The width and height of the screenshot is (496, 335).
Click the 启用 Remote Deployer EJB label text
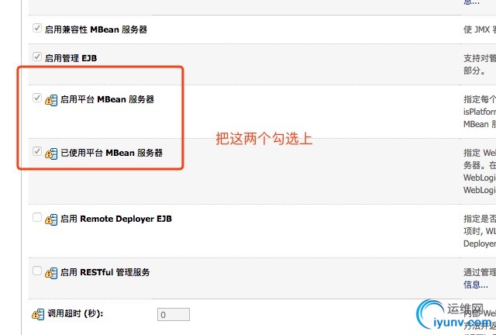point(115,219)
